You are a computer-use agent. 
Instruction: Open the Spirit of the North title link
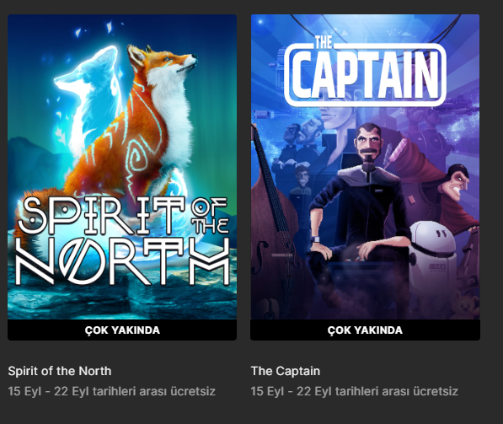[x=60, y=371]
